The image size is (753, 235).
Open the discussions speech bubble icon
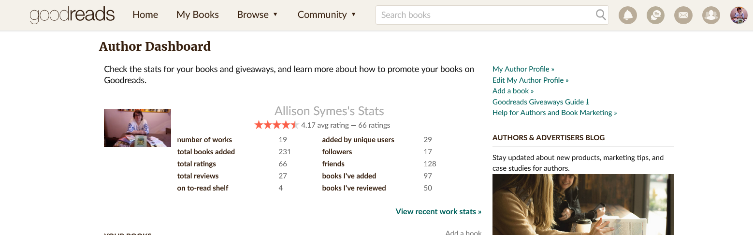pos(655,15)
